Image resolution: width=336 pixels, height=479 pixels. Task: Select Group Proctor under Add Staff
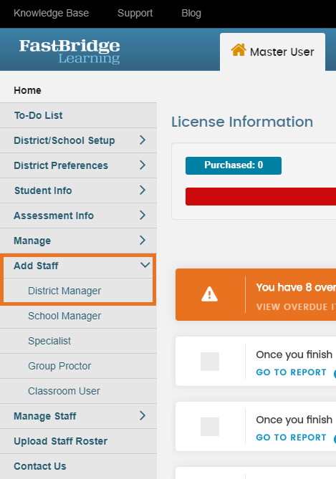pos(78,366)
